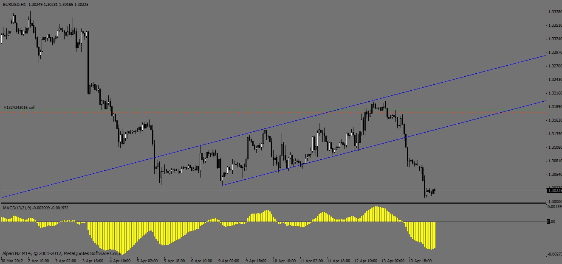Click the 1.3297 price axis label

click(x=555, y=53)
